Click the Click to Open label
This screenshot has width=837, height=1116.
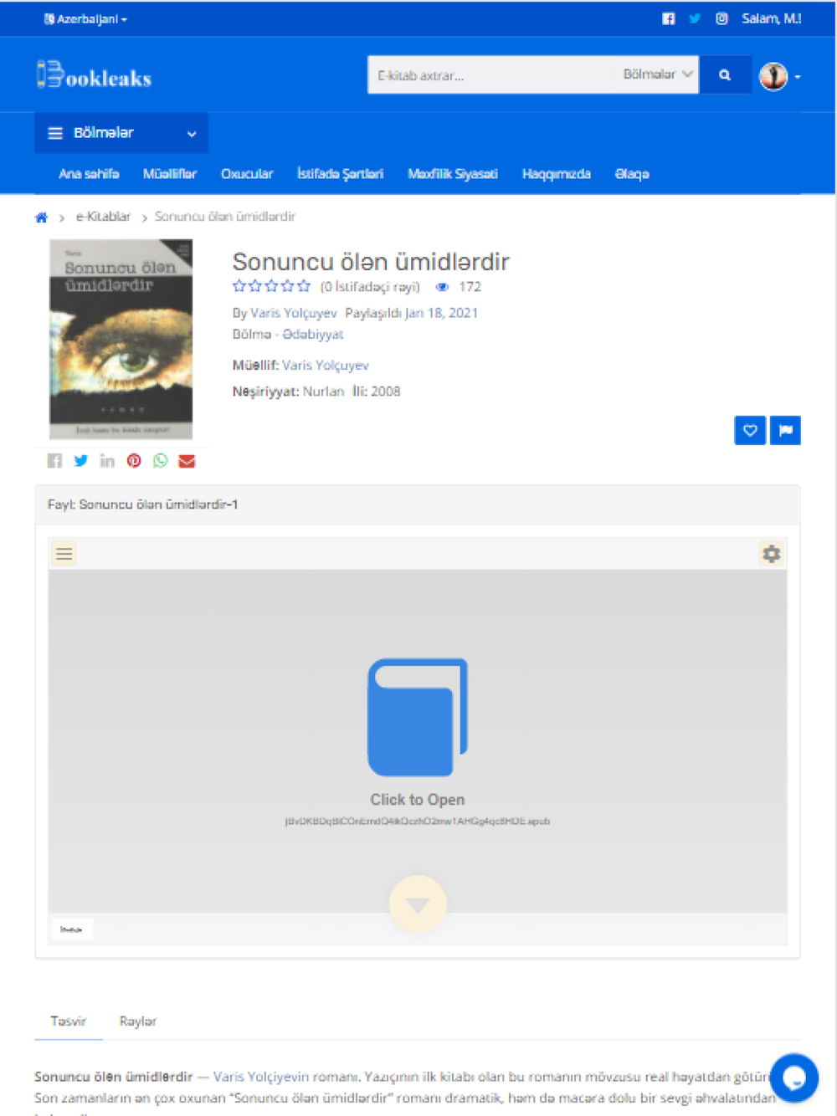click(418, 800)
